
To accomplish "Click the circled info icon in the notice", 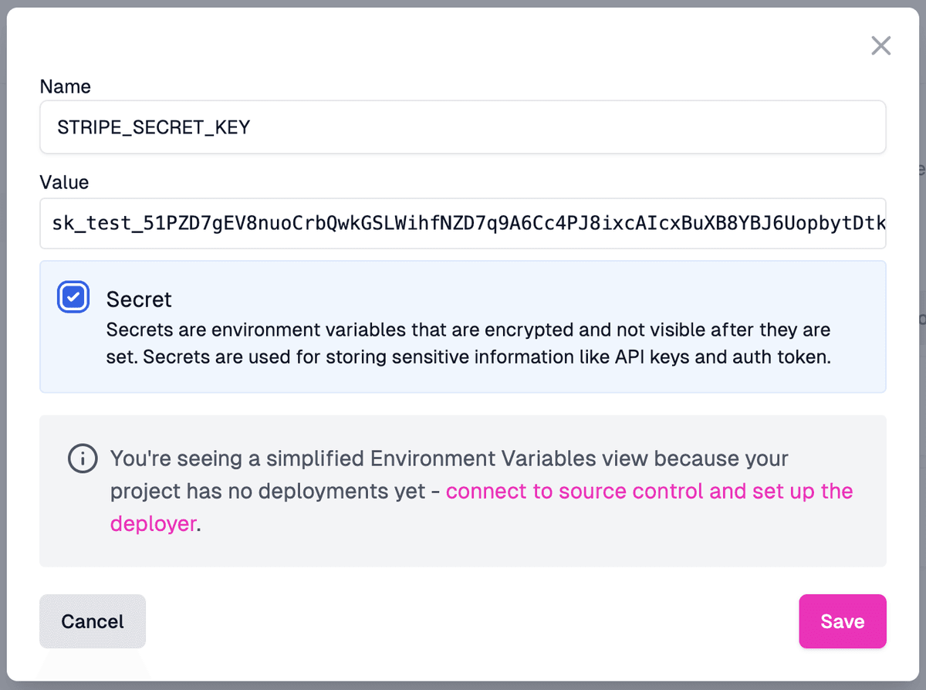I will 83,458.
